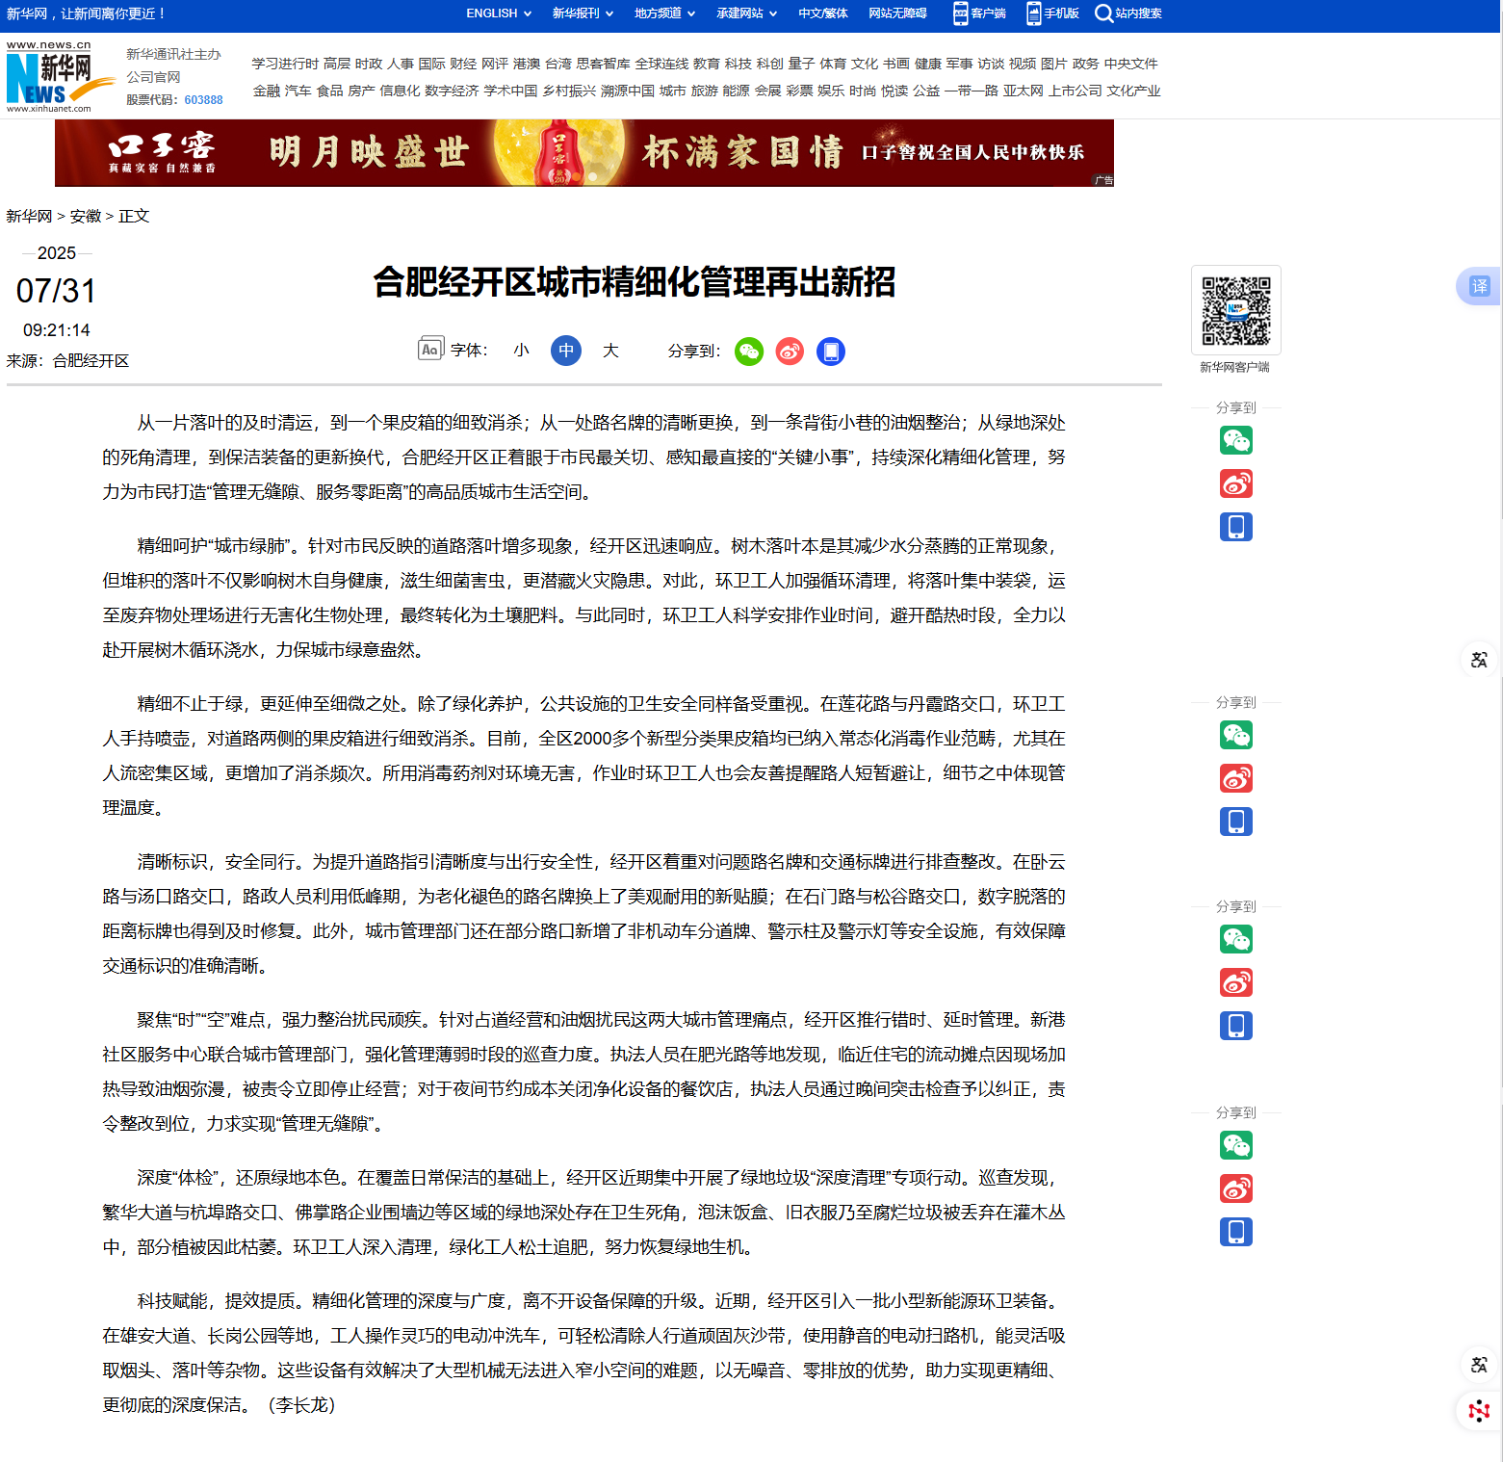
Task: Click the stock code 603888 link
Action: point(203,100)
